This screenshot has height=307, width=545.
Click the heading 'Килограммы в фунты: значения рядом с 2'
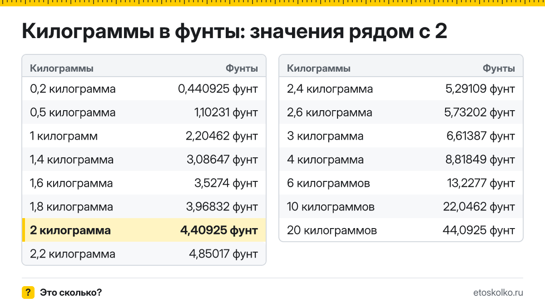[x=234, y=32]
